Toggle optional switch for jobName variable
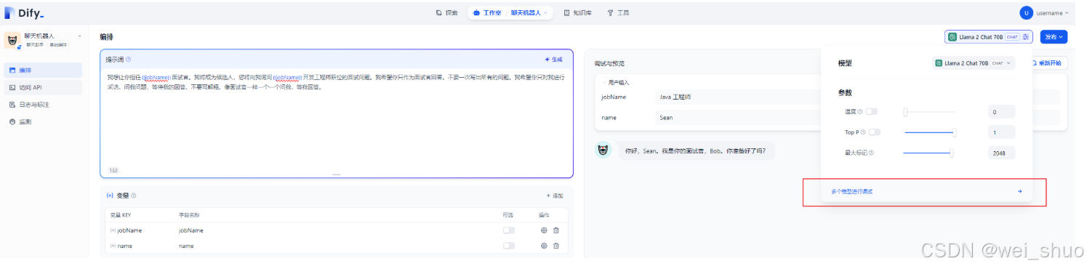 509,230
